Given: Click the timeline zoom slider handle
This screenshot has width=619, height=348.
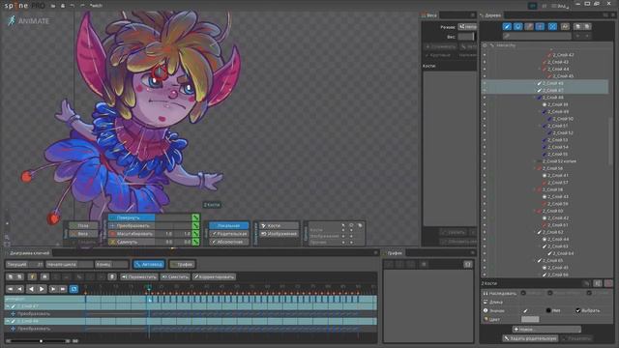Looking at the screenshot, I should pos(41,340).
